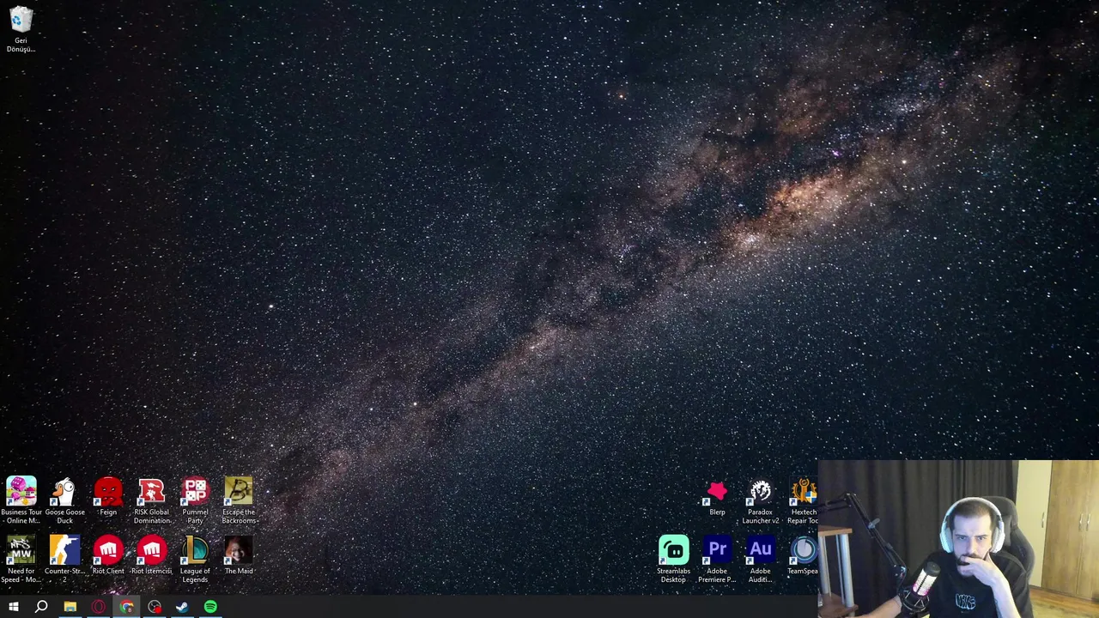Select the Counter-Strike 2 shortcut
Screen dimensions: 1099x618
pos(64,560)
